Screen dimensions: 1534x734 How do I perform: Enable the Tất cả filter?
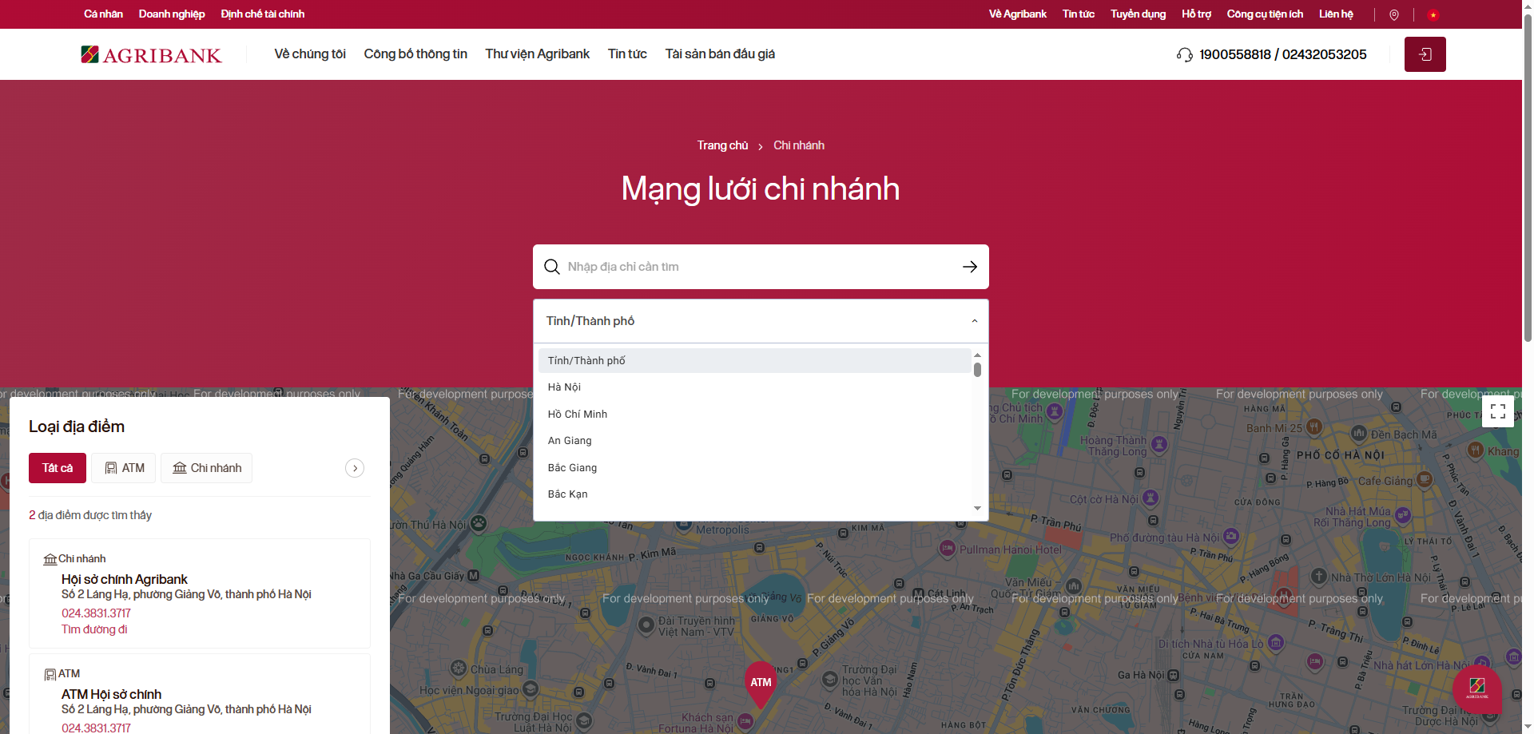pos(57,468)
